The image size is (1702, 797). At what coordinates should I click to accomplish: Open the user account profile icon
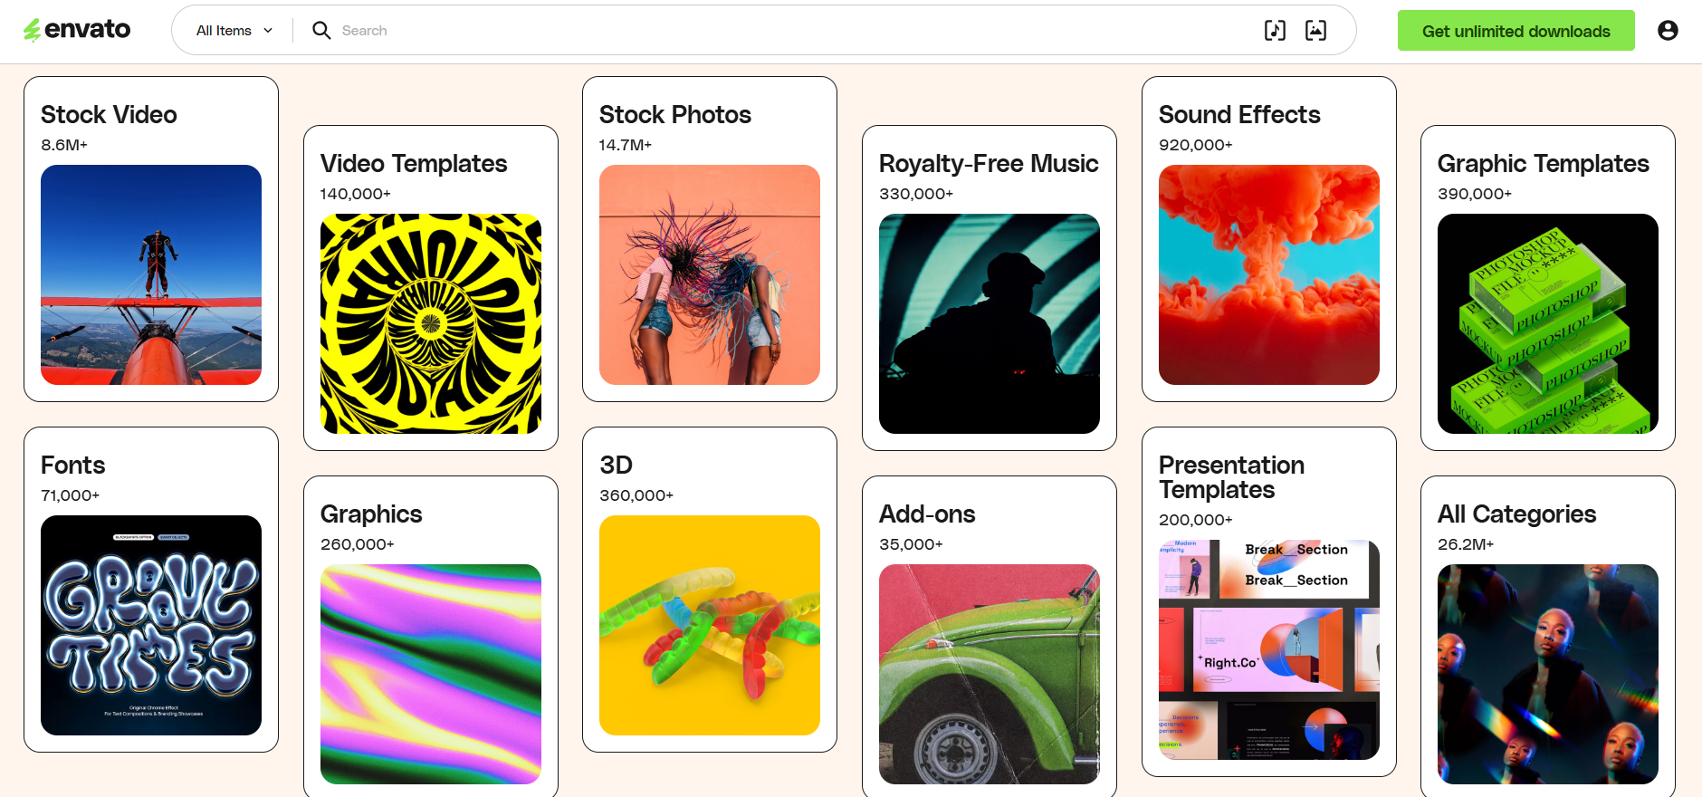[x=1667, y=31]
